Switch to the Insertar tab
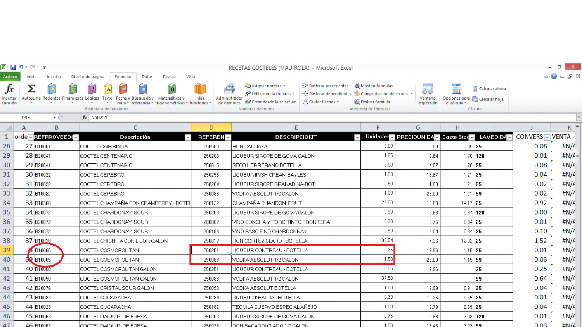 [54, 77]
